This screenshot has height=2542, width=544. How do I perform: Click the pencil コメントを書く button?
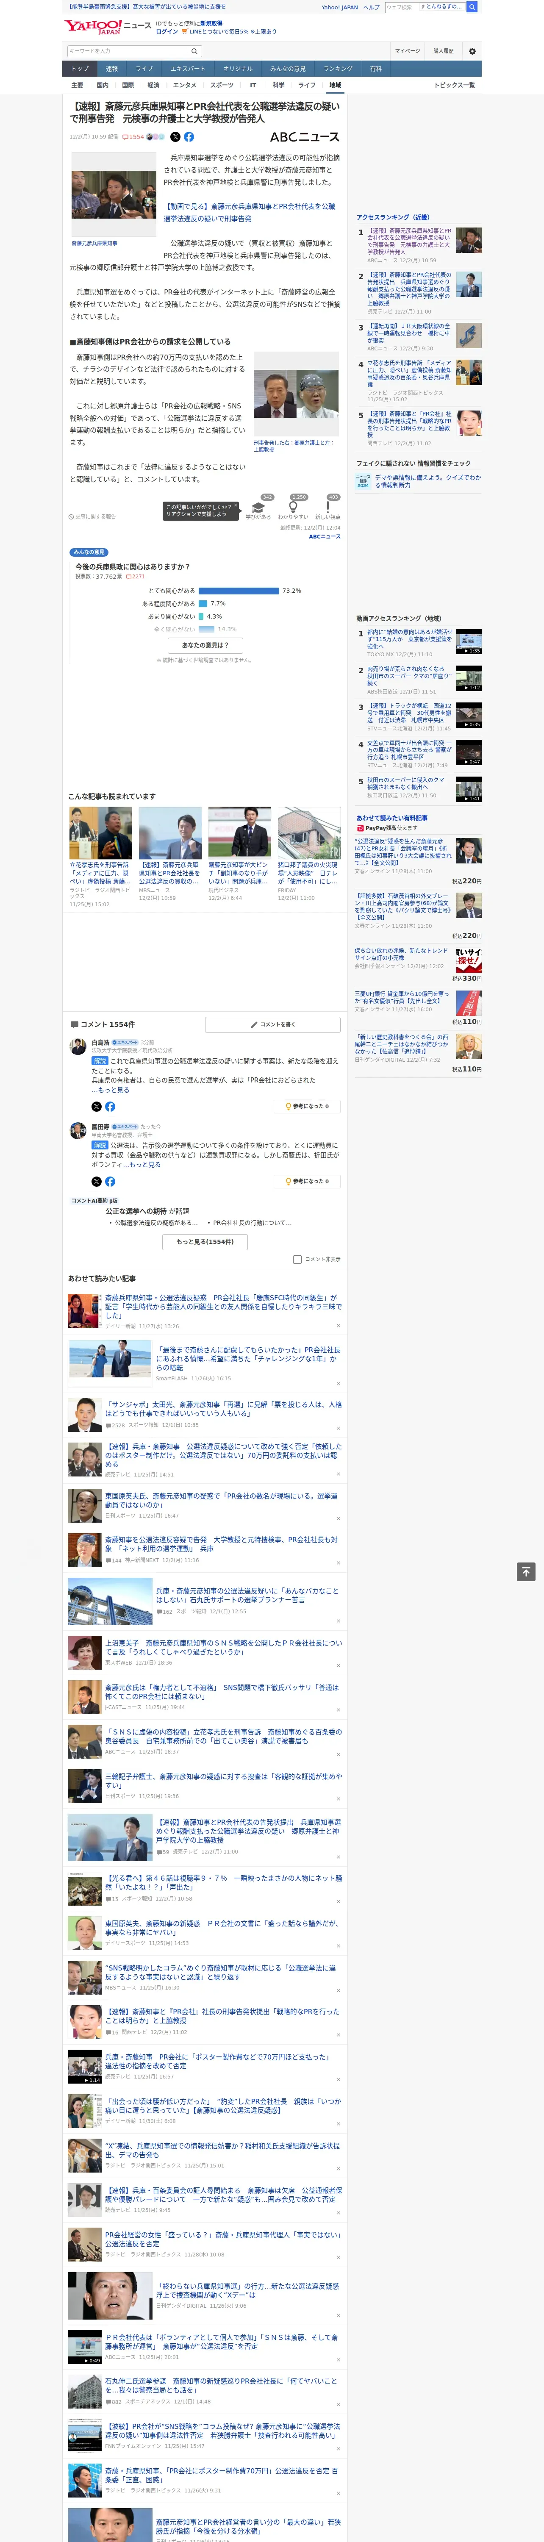click(x=272, y=1024)
